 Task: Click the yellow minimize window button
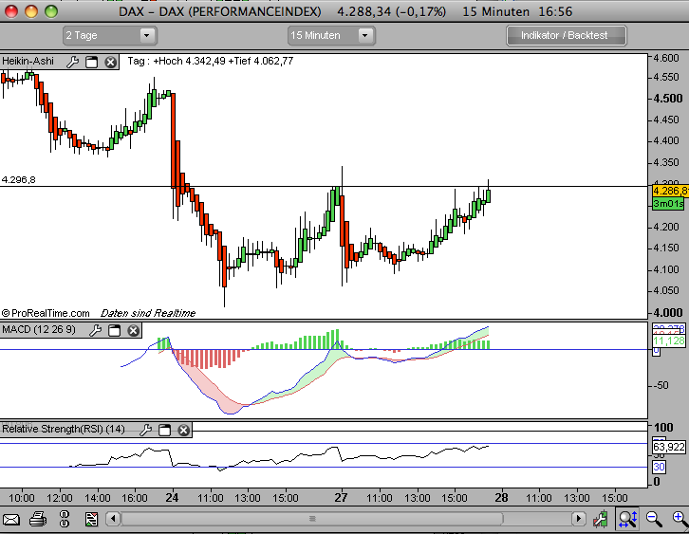click(31, 11)
